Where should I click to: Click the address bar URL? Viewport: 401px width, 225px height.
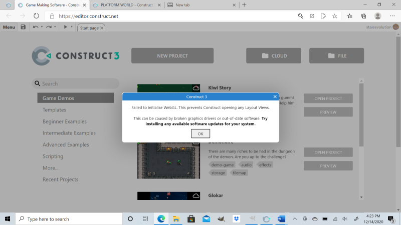[89, 16]
